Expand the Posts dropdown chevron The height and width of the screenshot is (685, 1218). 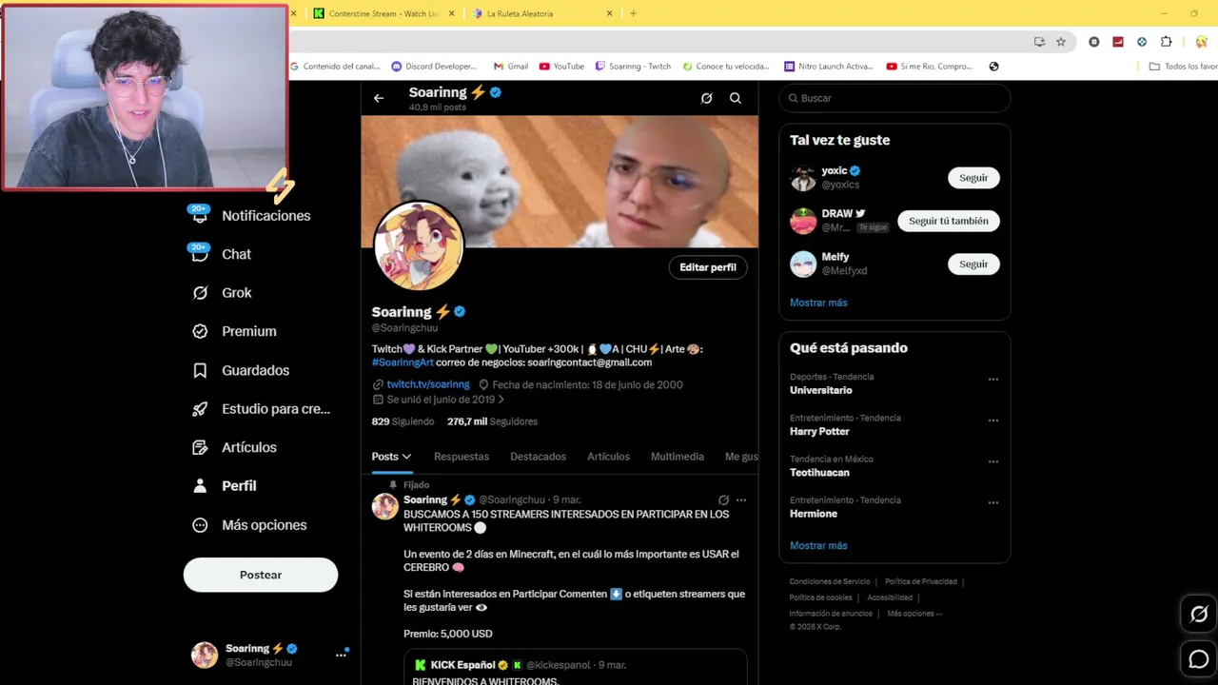tap(406, 457)
